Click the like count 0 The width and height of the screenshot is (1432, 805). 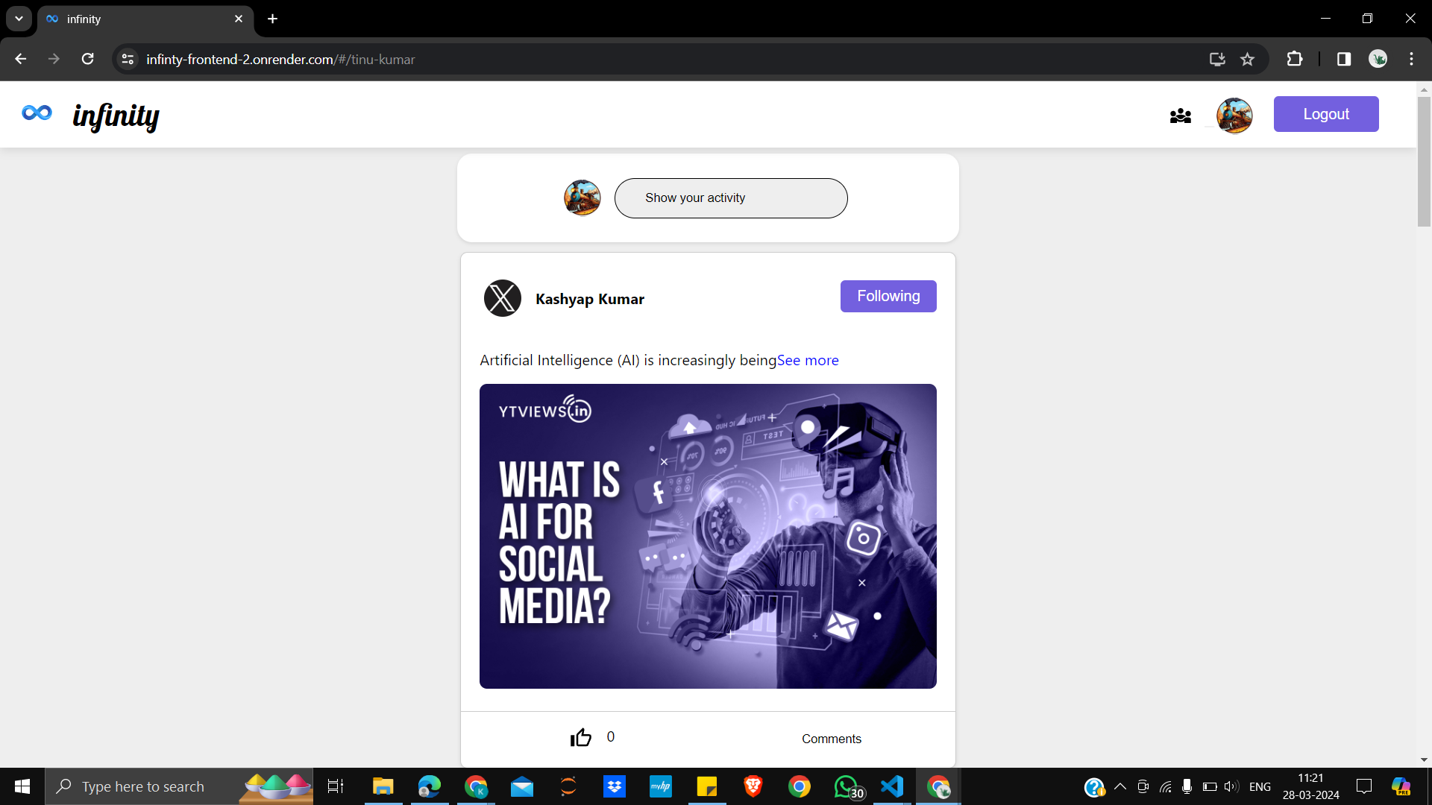[611, 736]
